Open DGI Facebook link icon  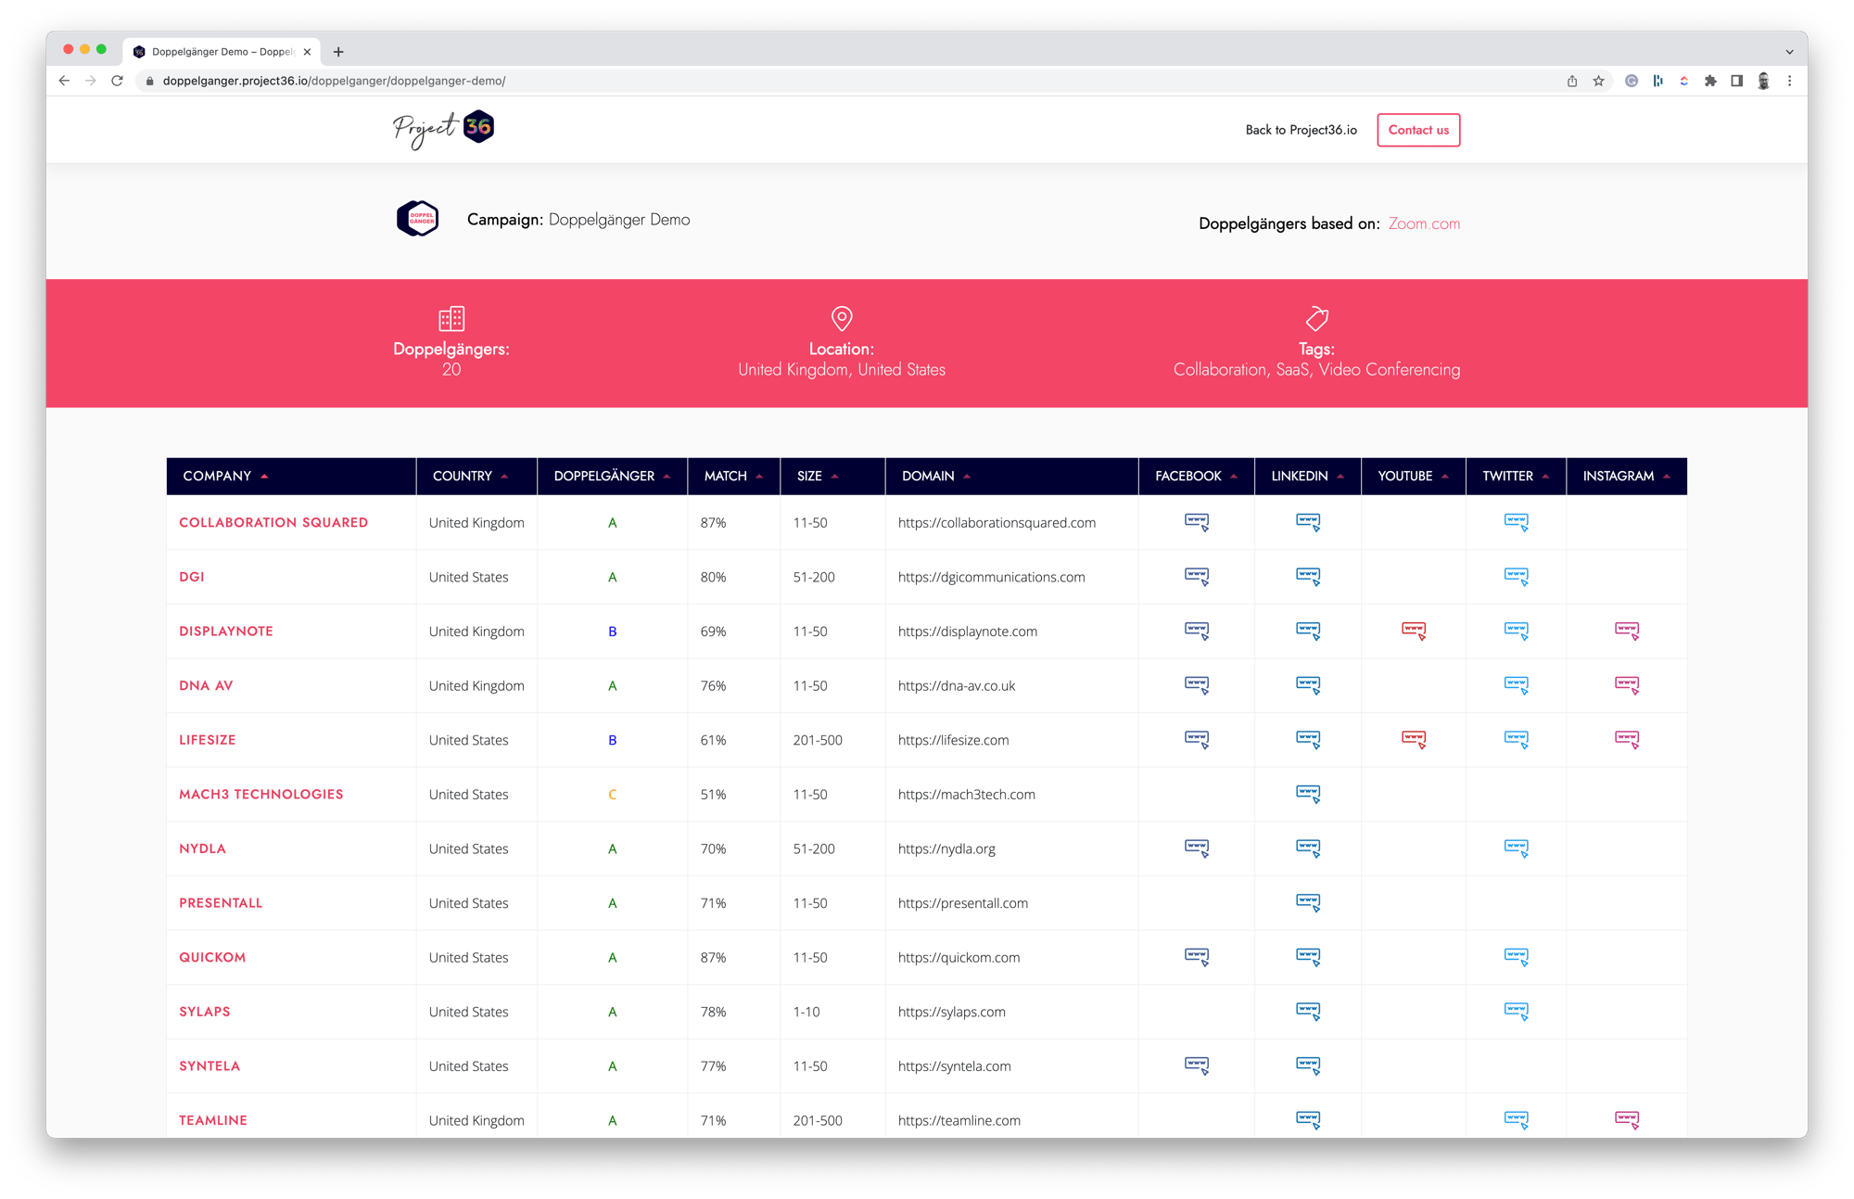pos(1197,577)
